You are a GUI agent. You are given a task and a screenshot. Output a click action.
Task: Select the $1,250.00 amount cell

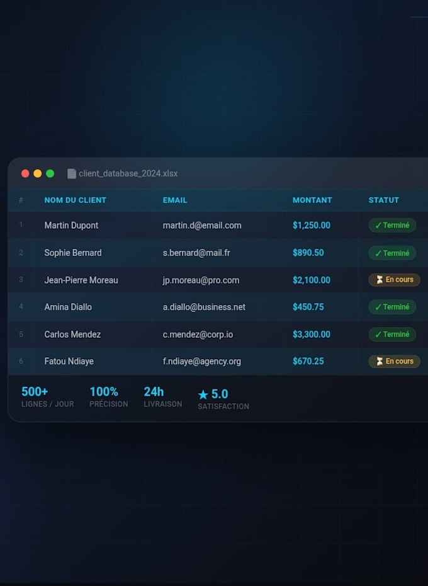click(x=312, y=226)
